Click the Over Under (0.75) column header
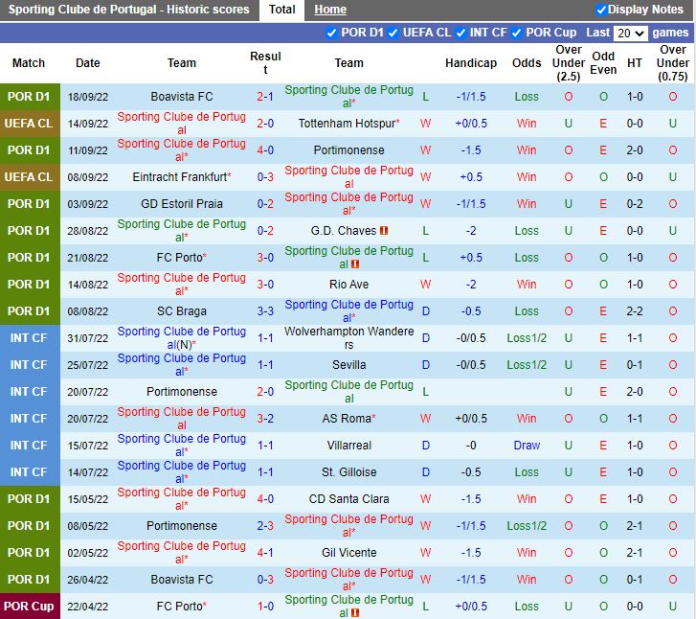Screen dimensions: 696x619 672,63
